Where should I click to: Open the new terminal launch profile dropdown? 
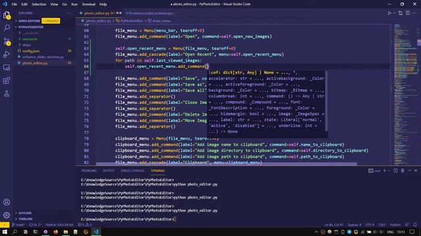coord(389,170)
